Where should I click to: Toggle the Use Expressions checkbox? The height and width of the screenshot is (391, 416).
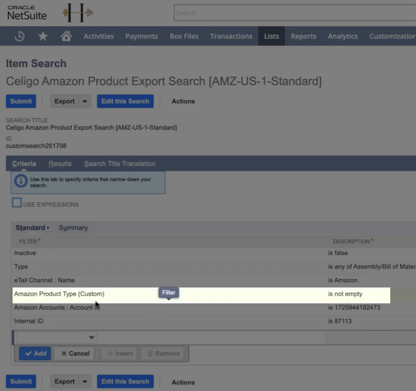17,203
